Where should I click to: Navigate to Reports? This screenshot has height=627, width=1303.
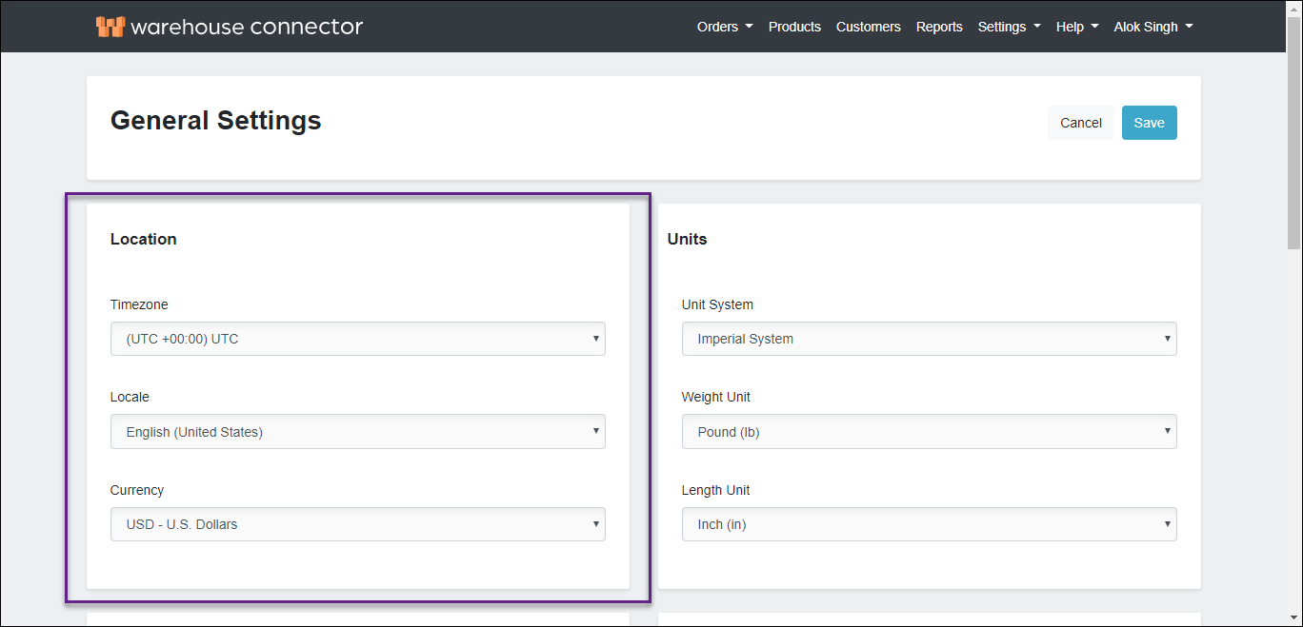[939, 27]
